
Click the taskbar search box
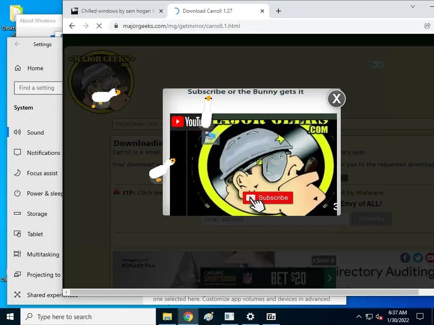tap(88, 317)
